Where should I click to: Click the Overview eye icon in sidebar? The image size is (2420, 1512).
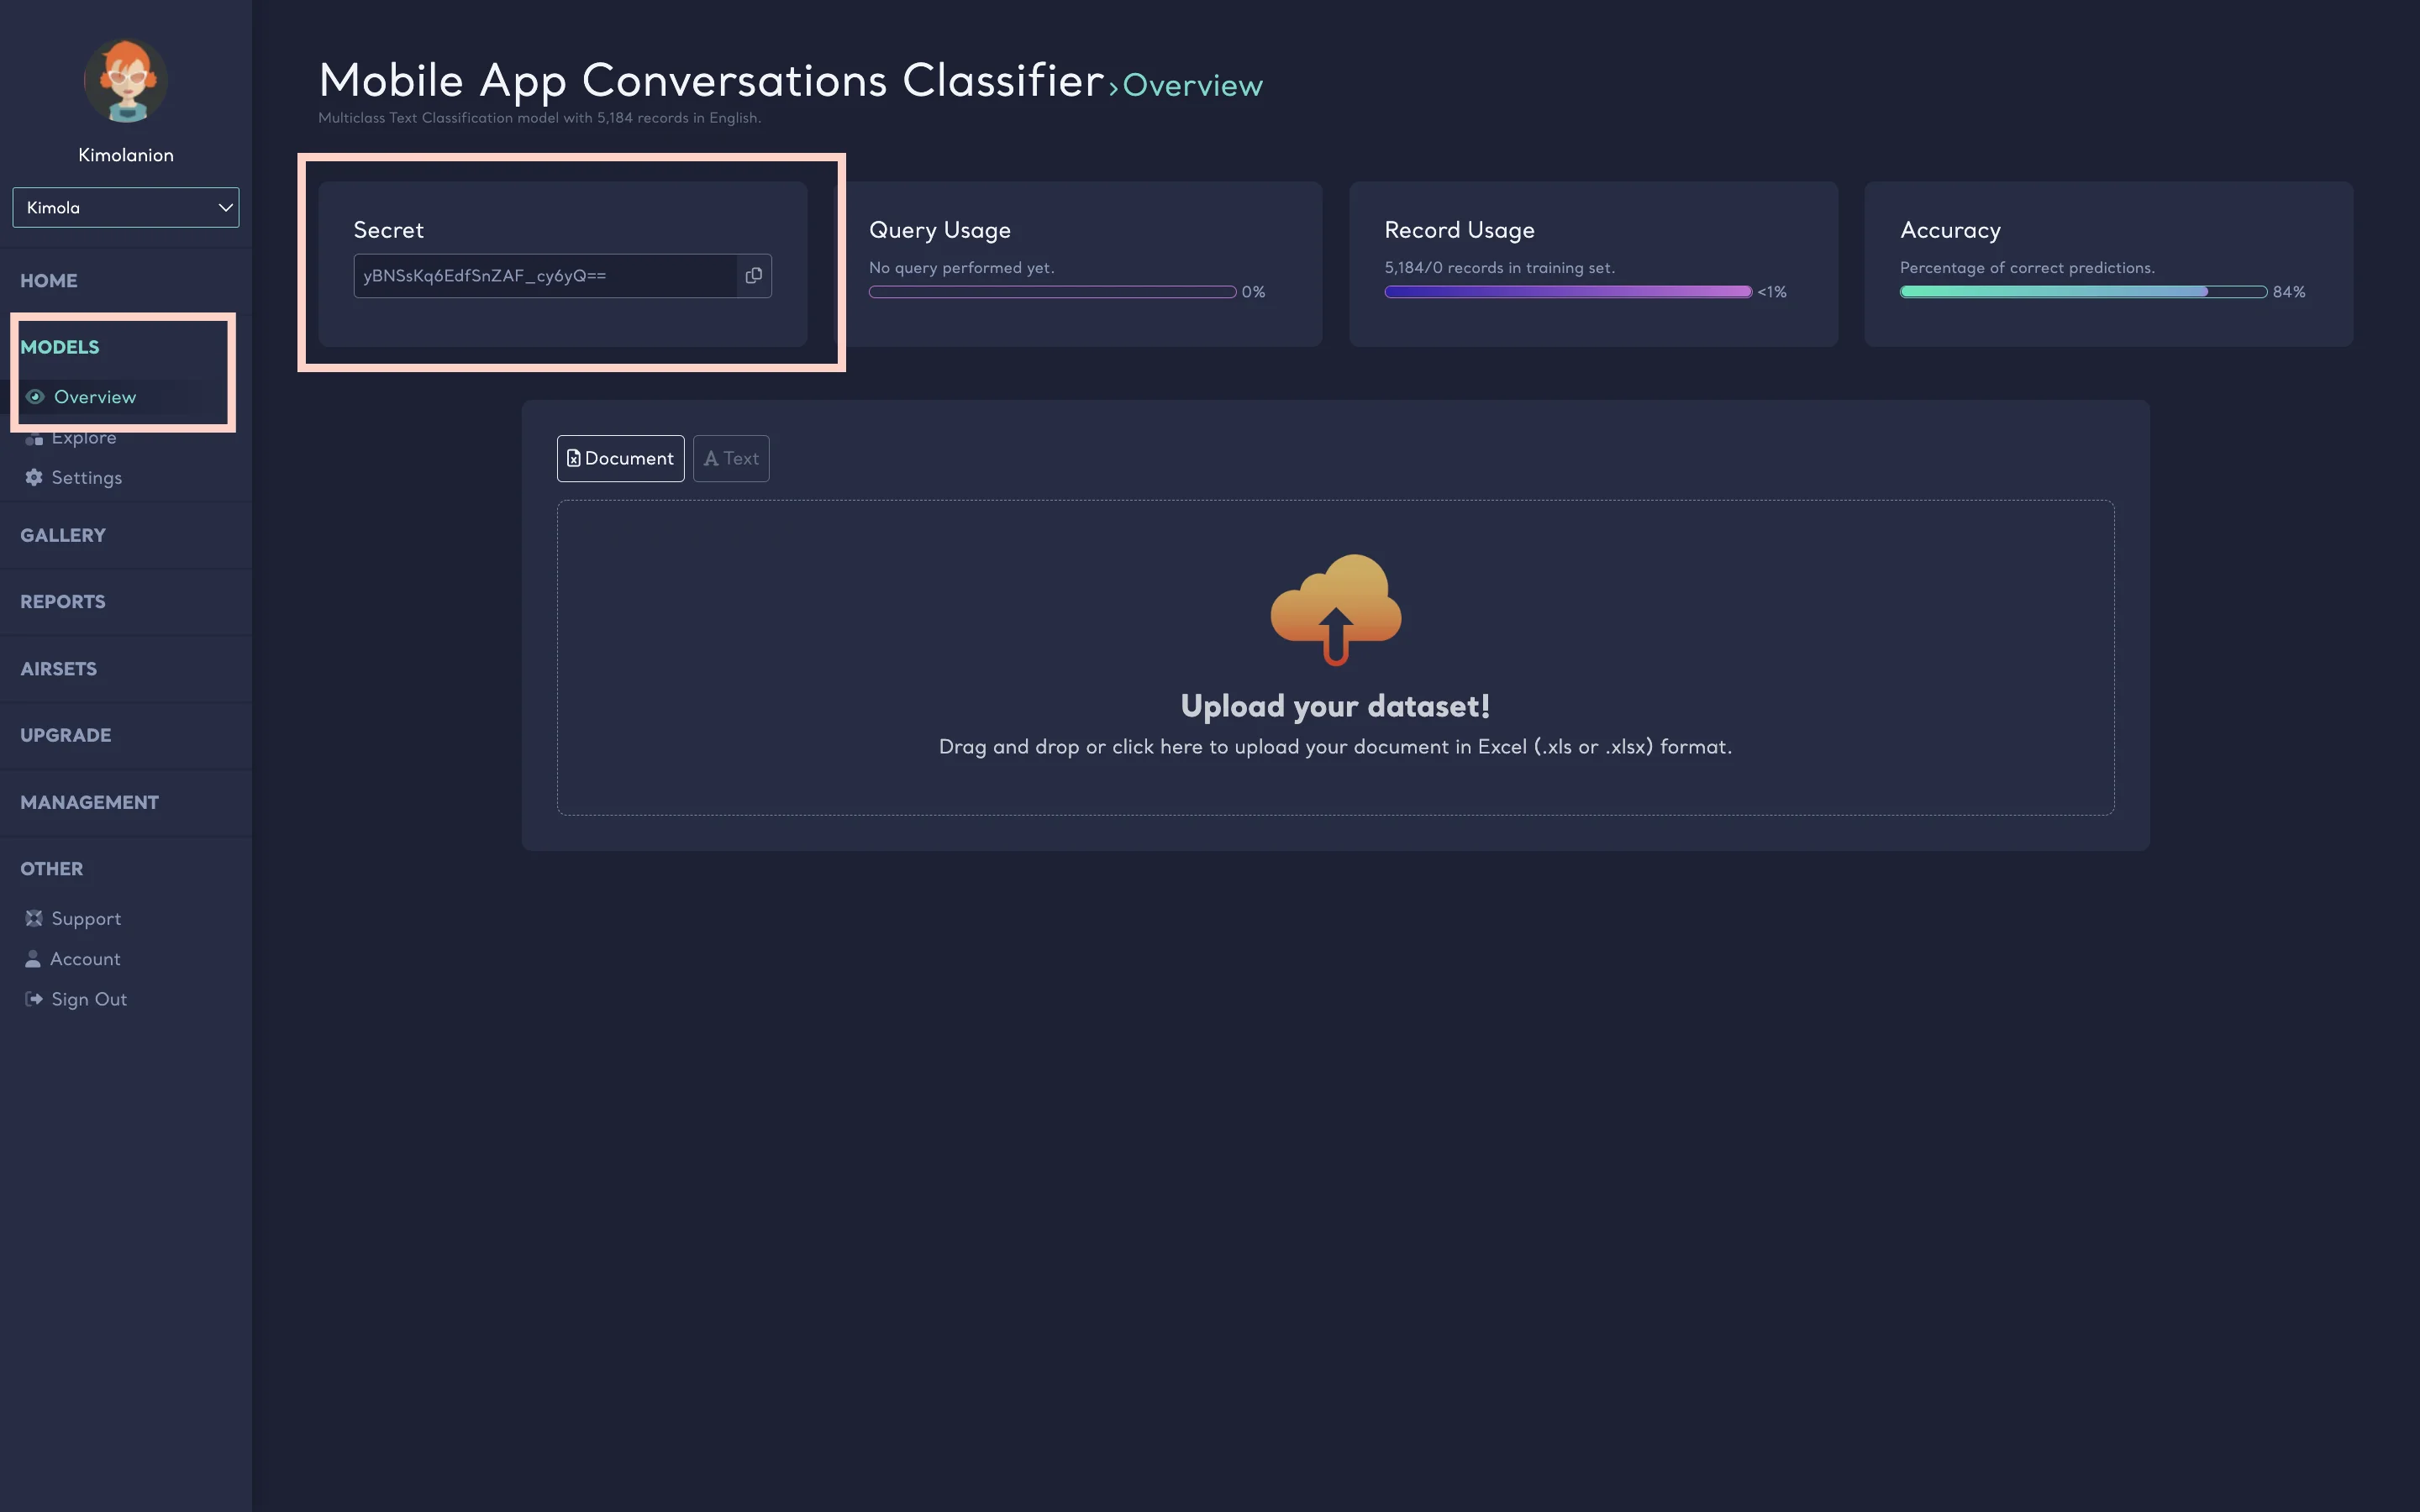coord(35,397)
